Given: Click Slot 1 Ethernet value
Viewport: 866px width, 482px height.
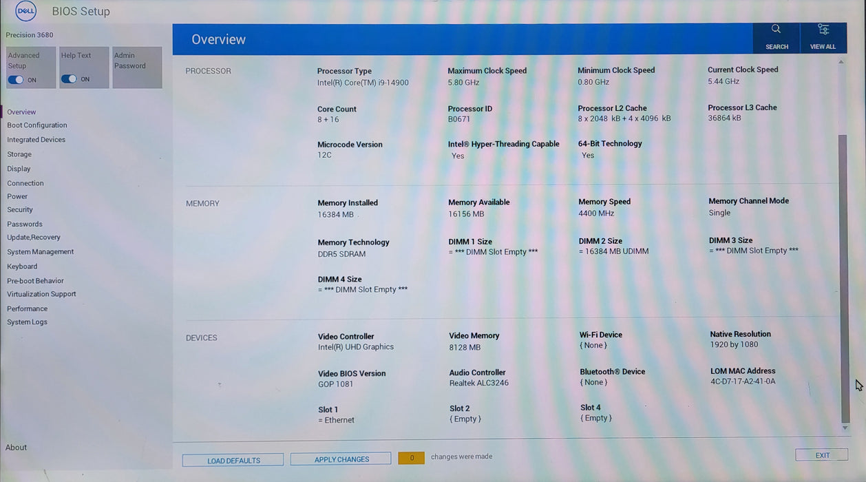Looking at the screenshot, I should coord(336,421).
